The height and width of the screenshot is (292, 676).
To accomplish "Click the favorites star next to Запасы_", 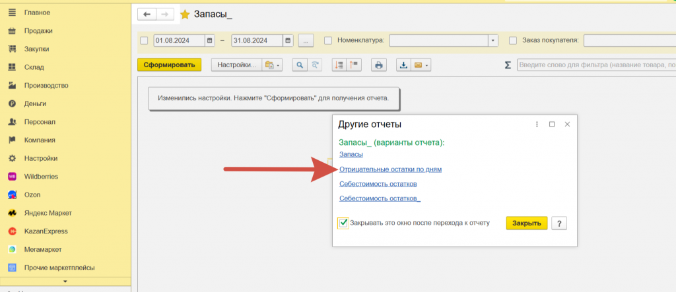I will [x=185, y=14].
